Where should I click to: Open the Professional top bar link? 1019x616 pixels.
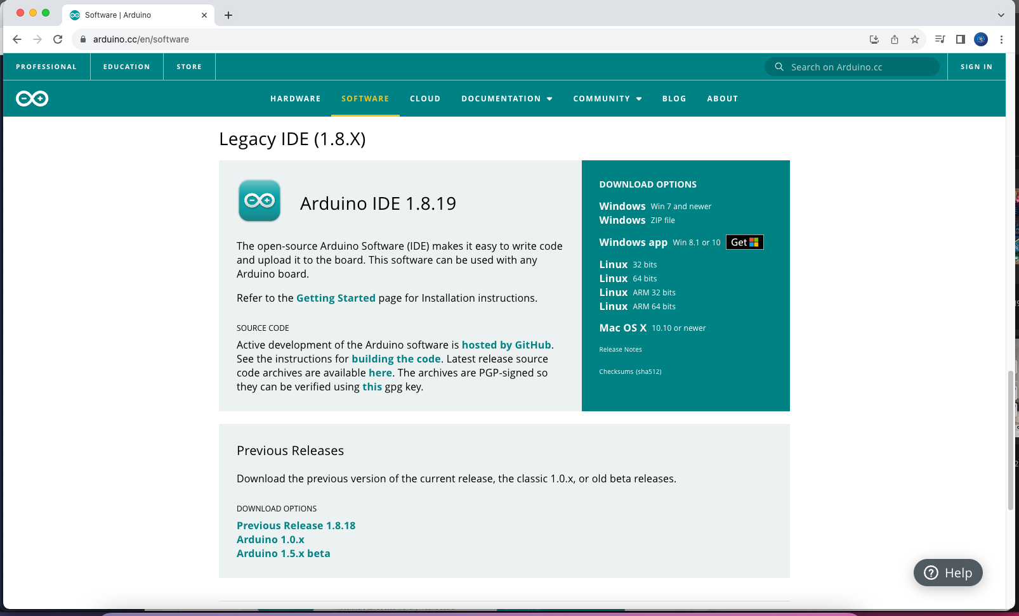(46, 67)
